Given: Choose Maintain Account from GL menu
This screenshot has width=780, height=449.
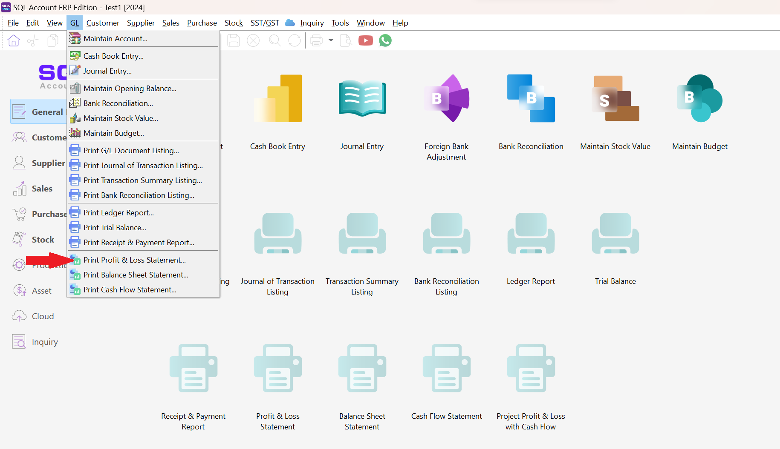Looking at the screenshot, I should coord(115,39).
